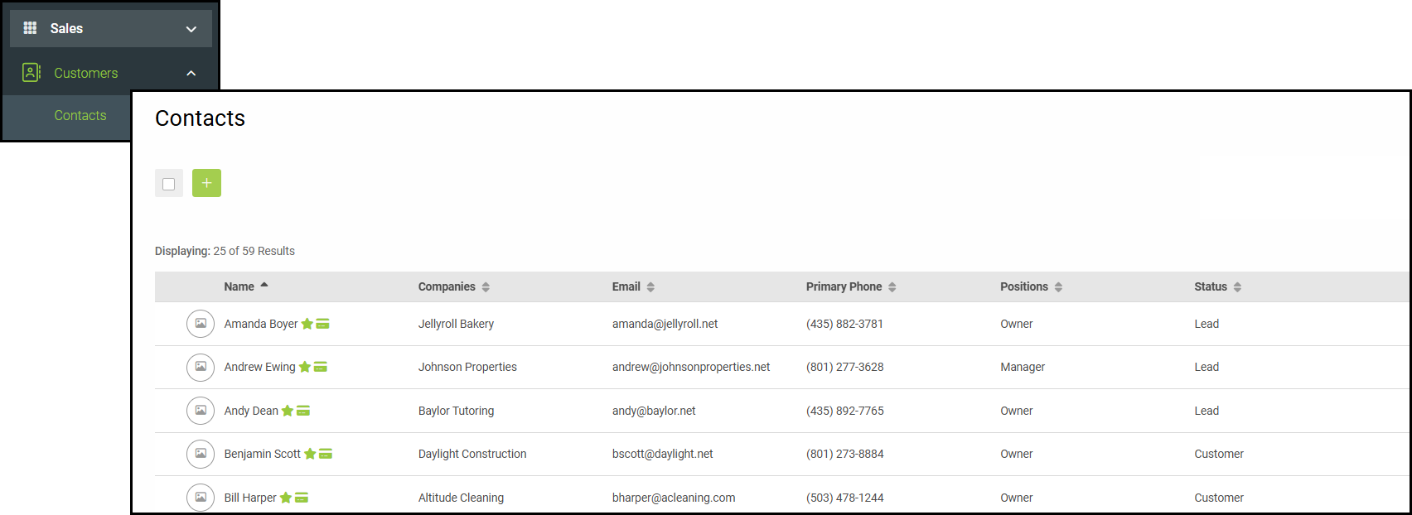Click the Daylight Construction company cell

472,454
